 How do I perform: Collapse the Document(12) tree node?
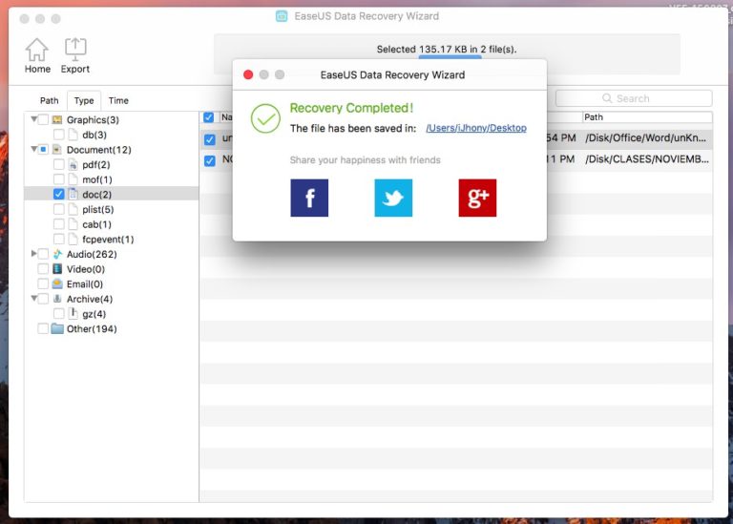(x=33, y=150)
